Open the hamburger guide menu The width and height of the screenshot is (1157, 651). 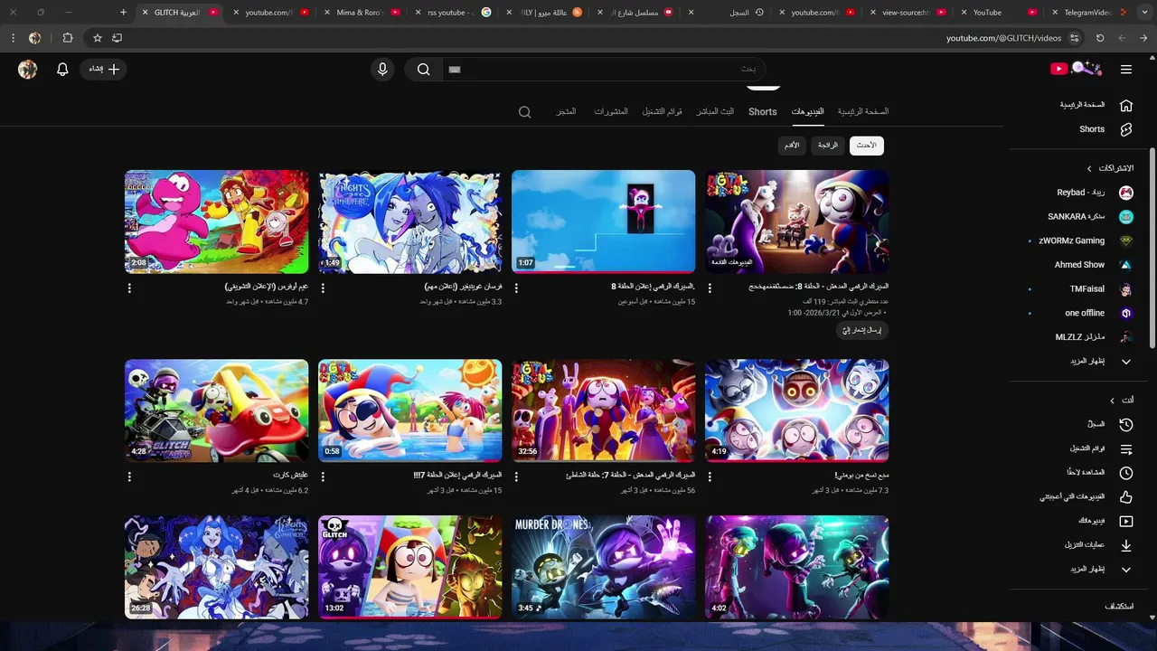(x=1125, y=69)
